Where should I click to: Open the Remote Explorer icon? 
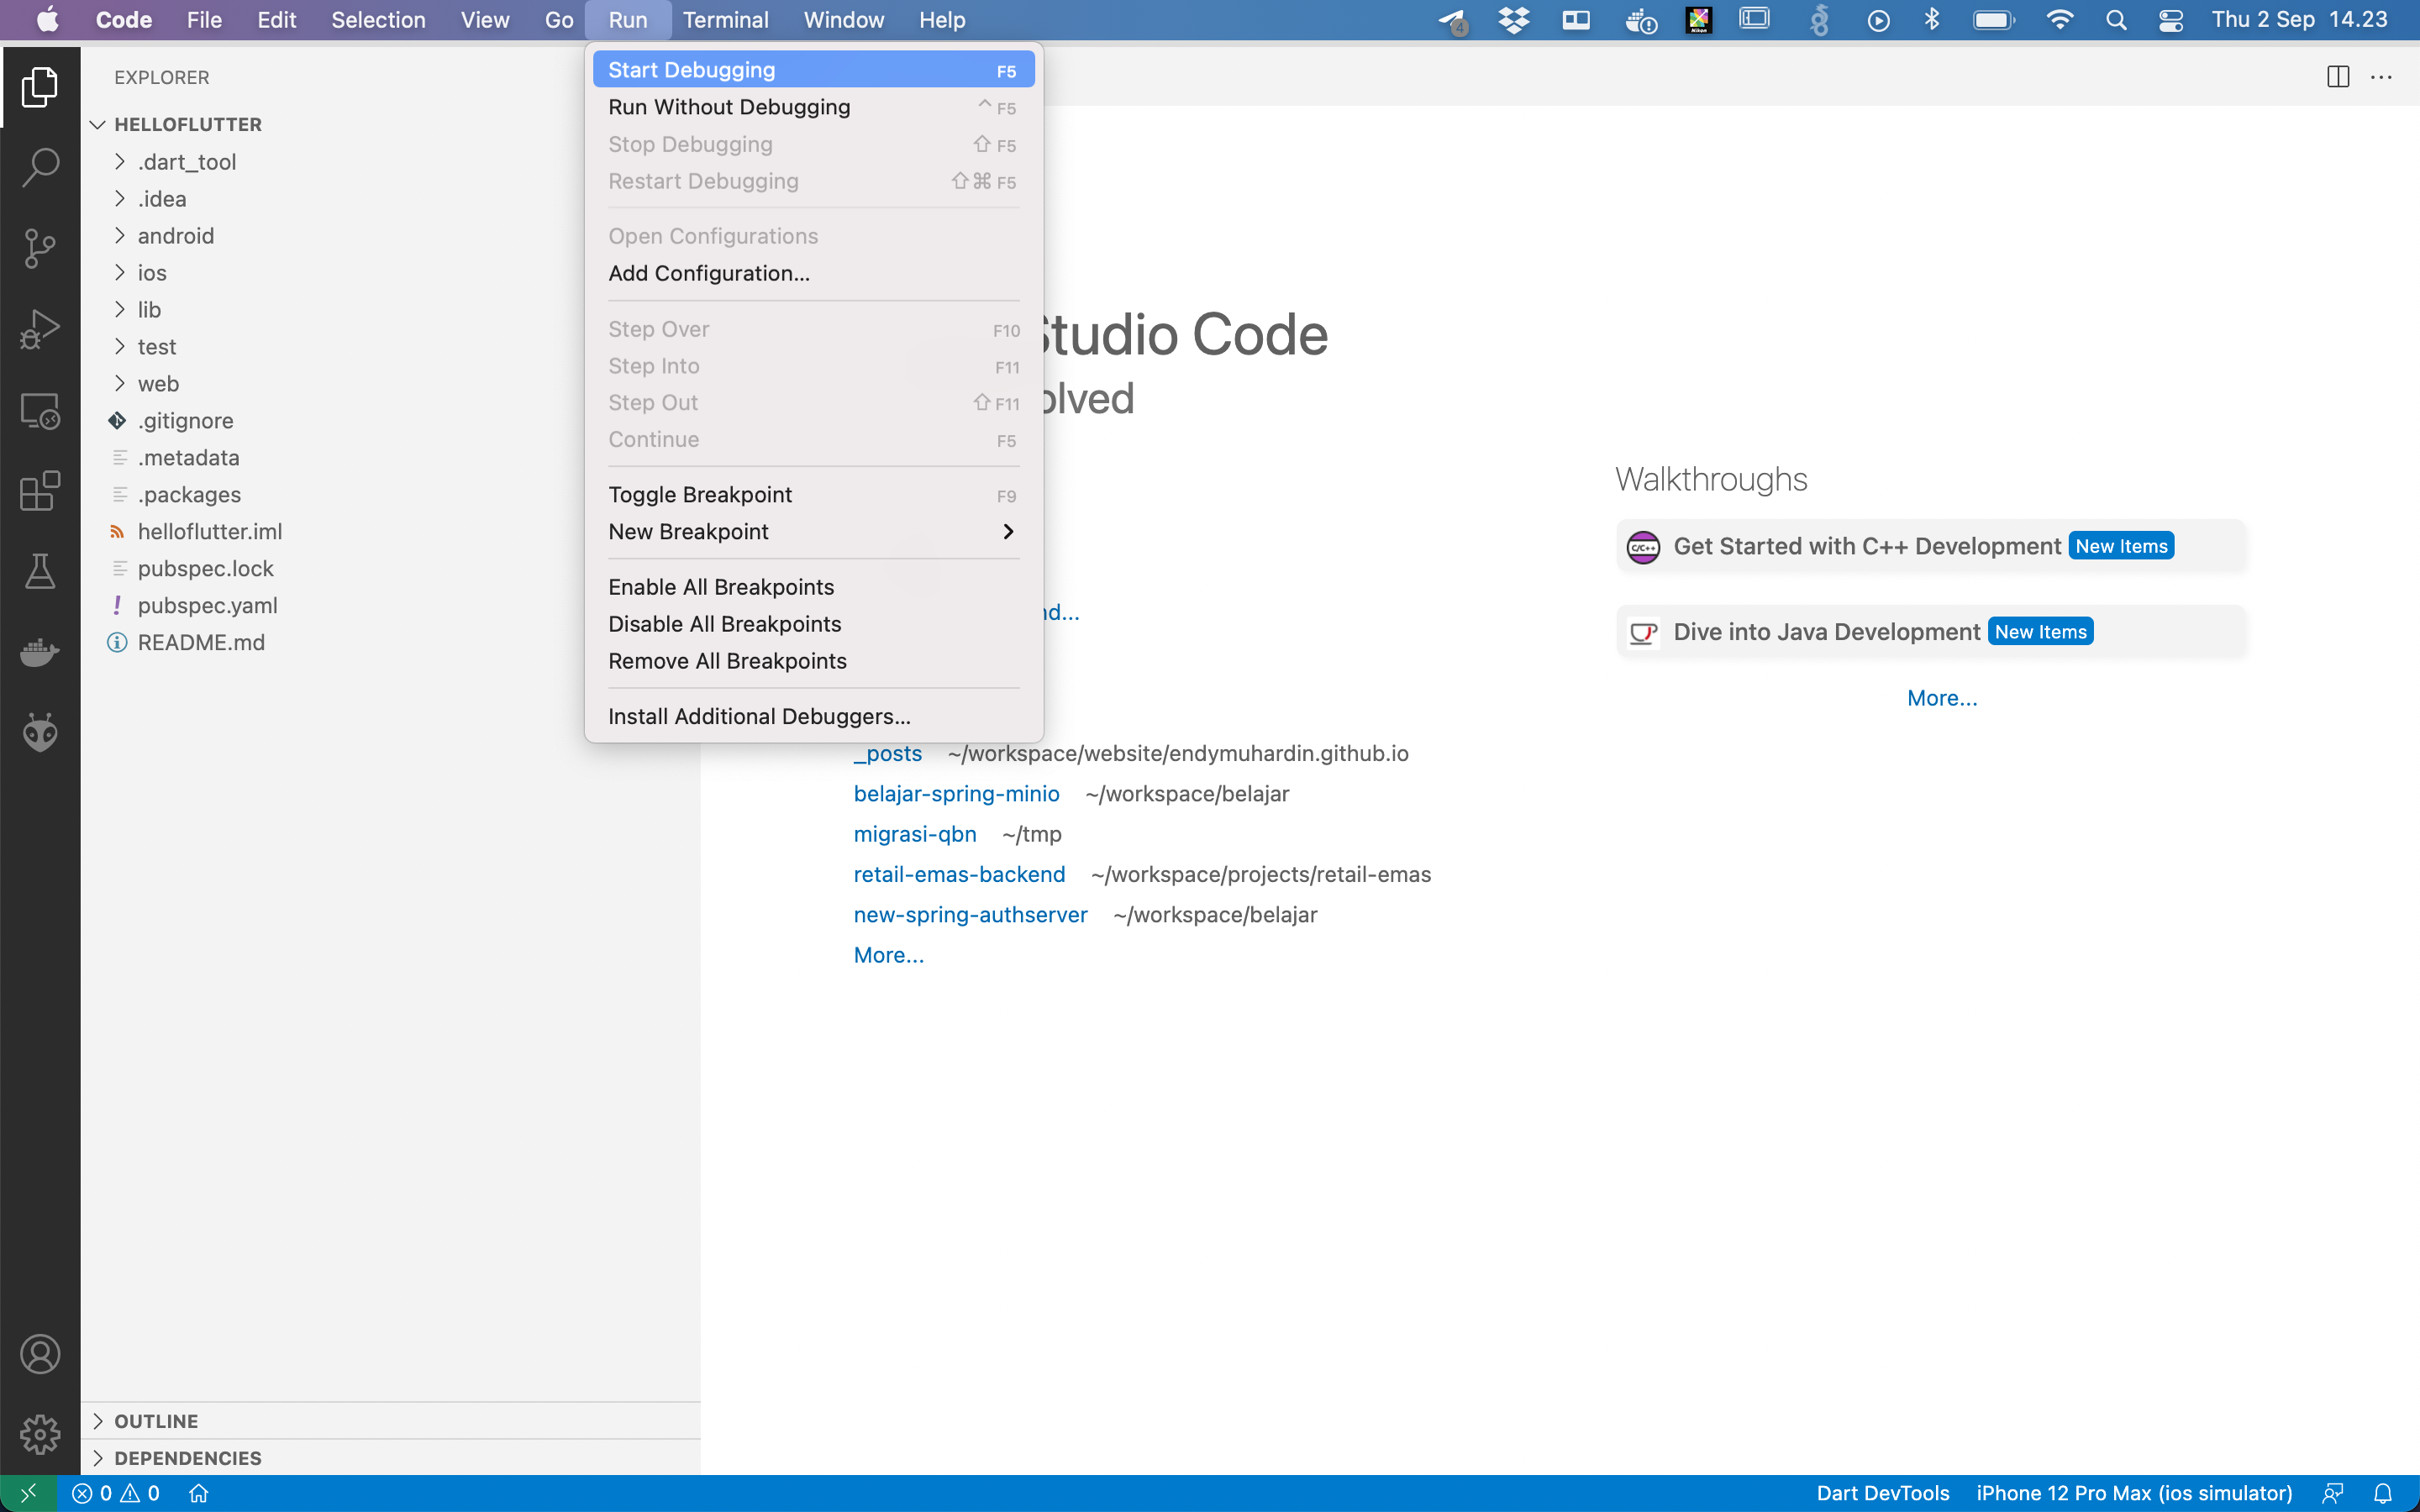tap(40, 410)
